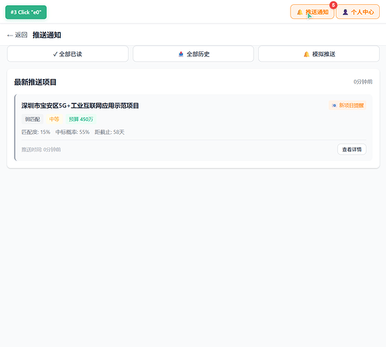Viewport: 386px width, 347px height.
Task: Go back using the 返回 link
Action: [17, 35]
